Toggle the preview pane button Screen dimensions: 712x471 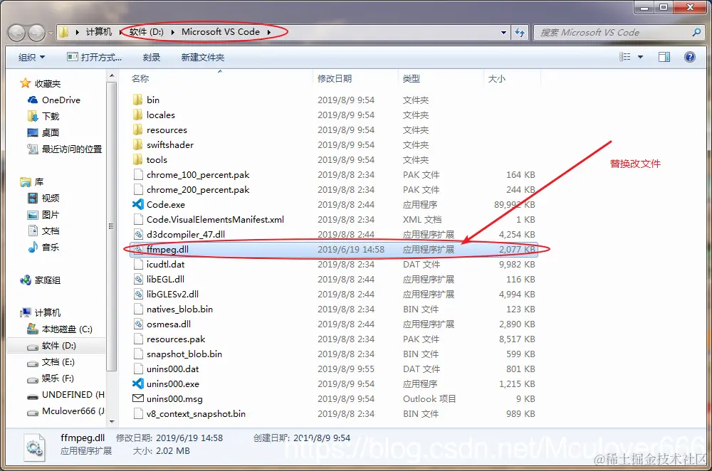664,57
